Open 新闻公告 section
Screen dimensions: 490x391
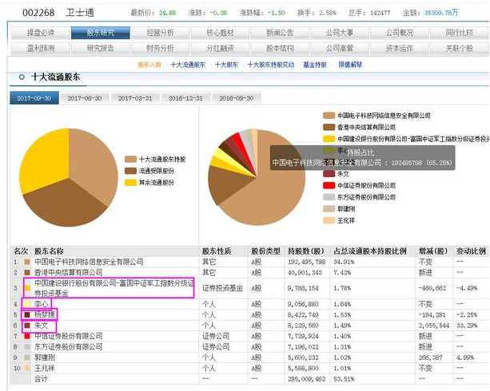280,33
